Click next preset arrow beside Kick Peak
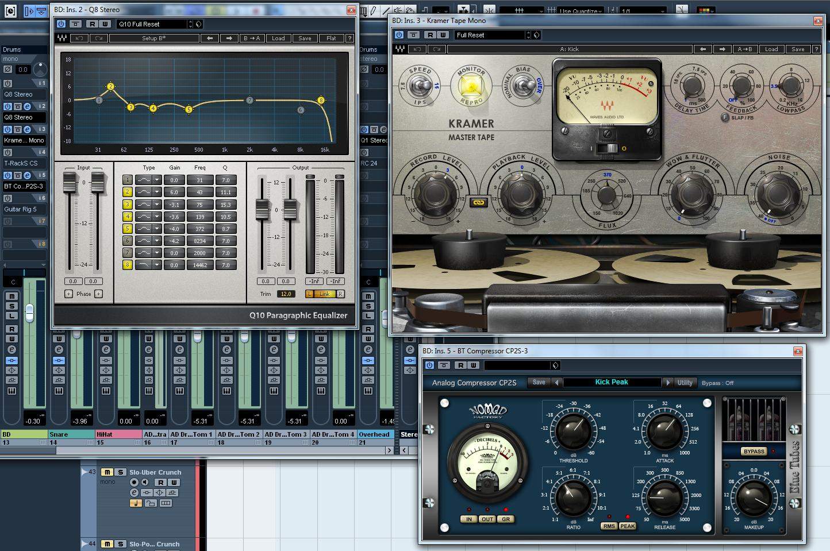830x551 pixels. pos(667,383)
